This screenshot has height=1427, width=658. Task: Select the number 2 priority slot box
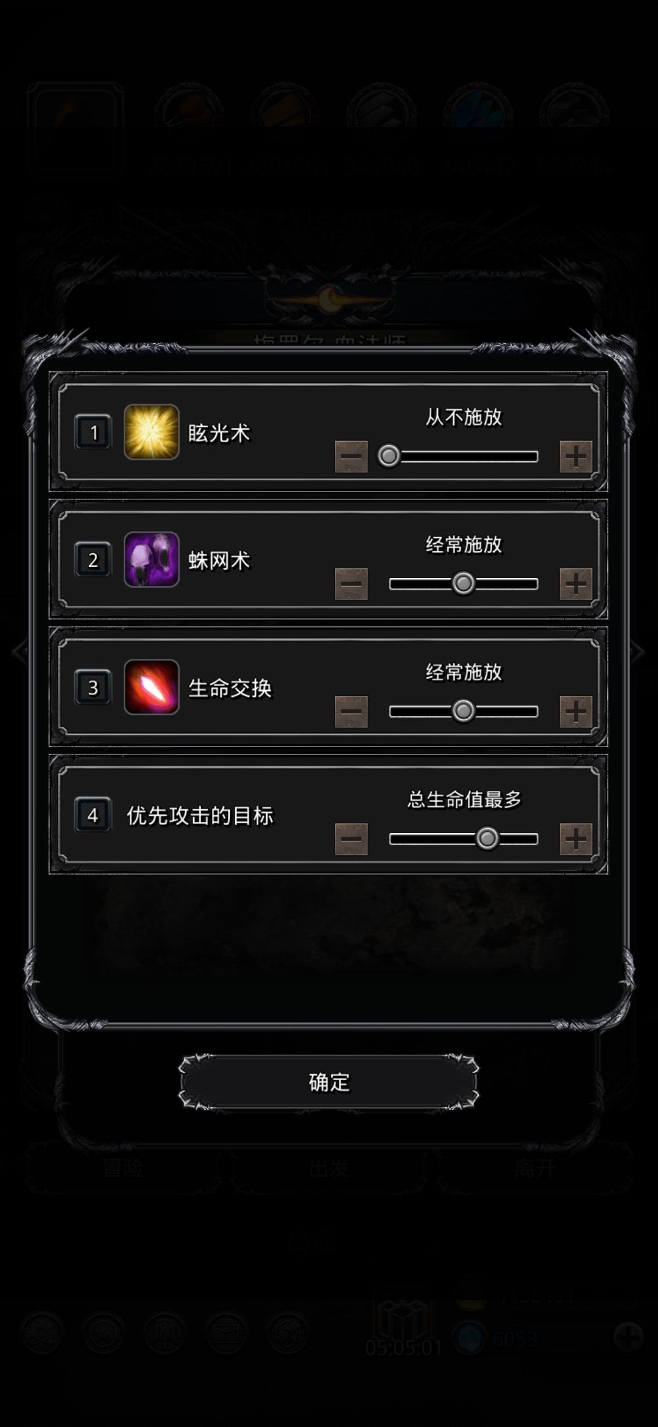[x=93, y=560]
